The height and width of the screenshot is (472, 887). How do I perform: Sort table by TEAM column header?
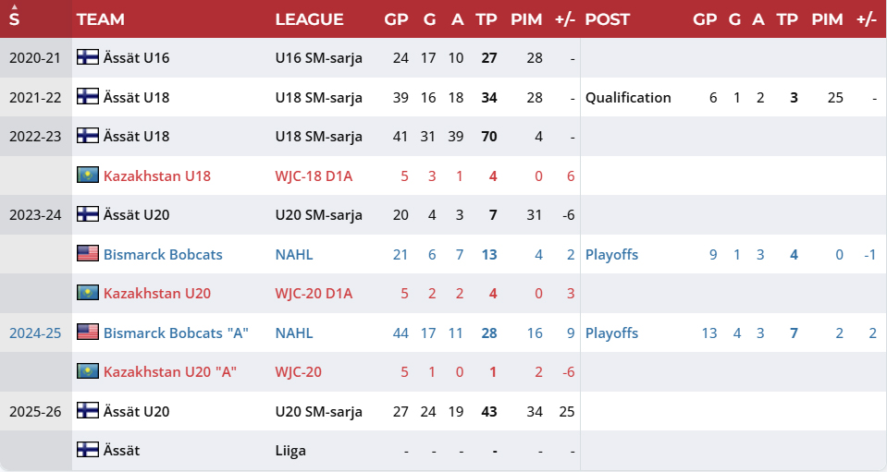[x=101, y=19]
